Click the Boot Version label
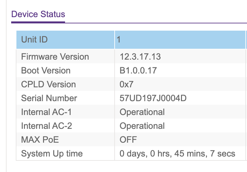 [46, 71]
